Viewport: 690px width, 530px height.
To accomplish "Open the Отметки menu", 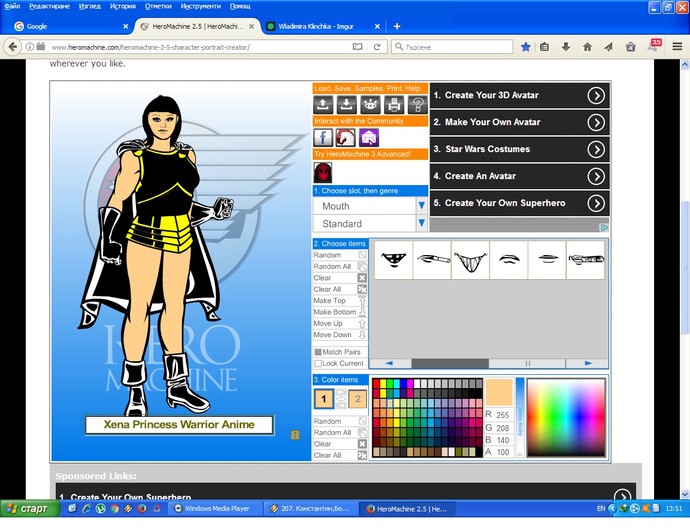I will click(158, 6).
